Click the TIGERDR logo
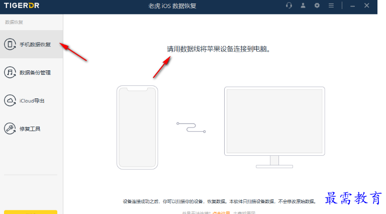 22,6
